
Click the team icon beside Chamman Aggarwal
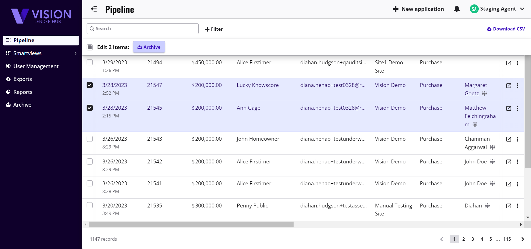492,147
